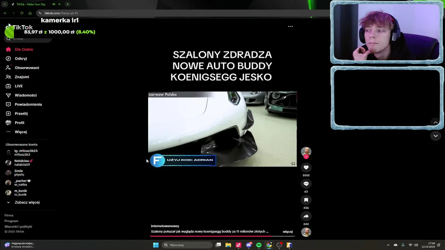The height and width of the screenshot is (250, 445).
Task: Click the tiktok.com address bar
Action: tap(61, 13)
